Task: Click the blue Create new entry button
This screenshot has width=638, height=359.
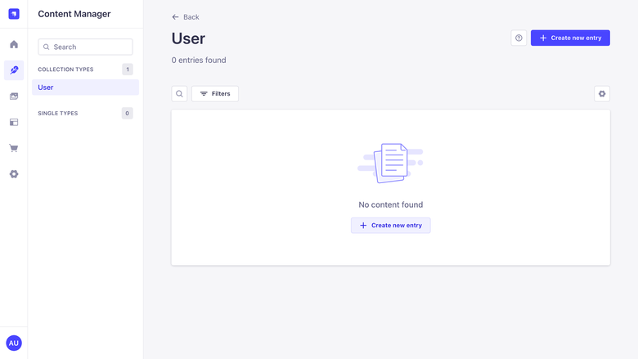Action: pos(570,38)
